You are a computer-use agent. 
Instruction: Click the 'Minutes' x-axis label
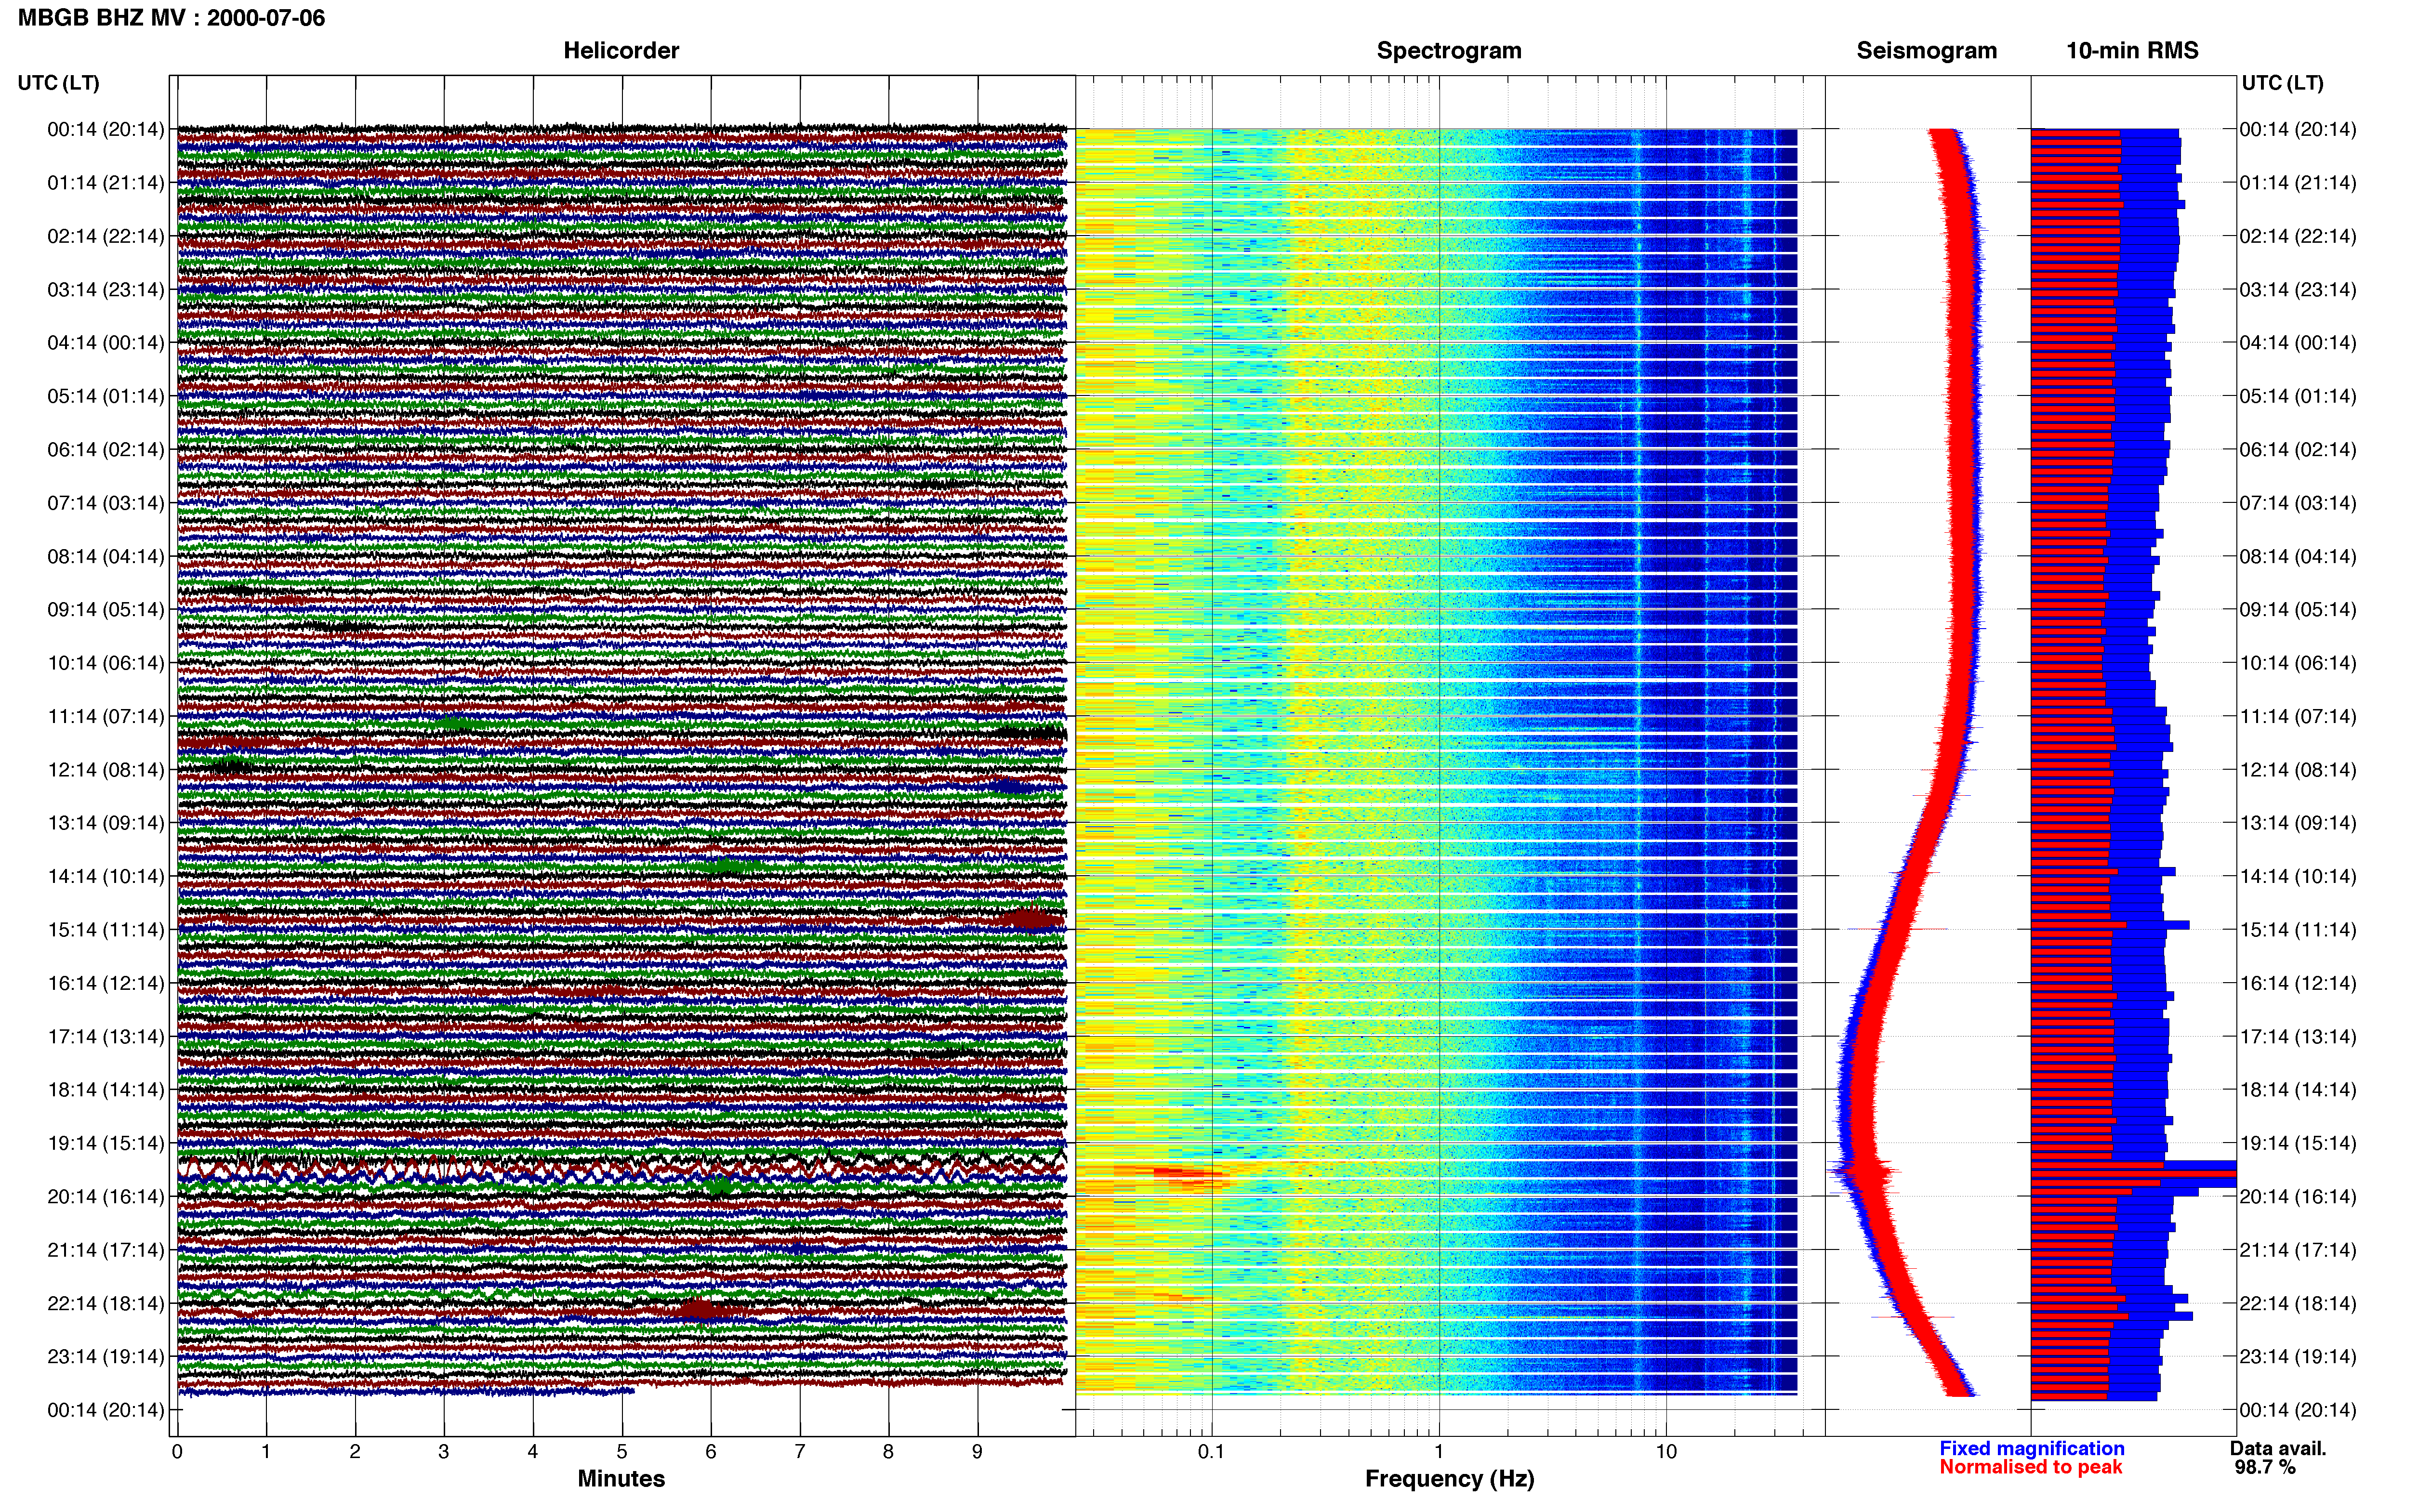621,1478
